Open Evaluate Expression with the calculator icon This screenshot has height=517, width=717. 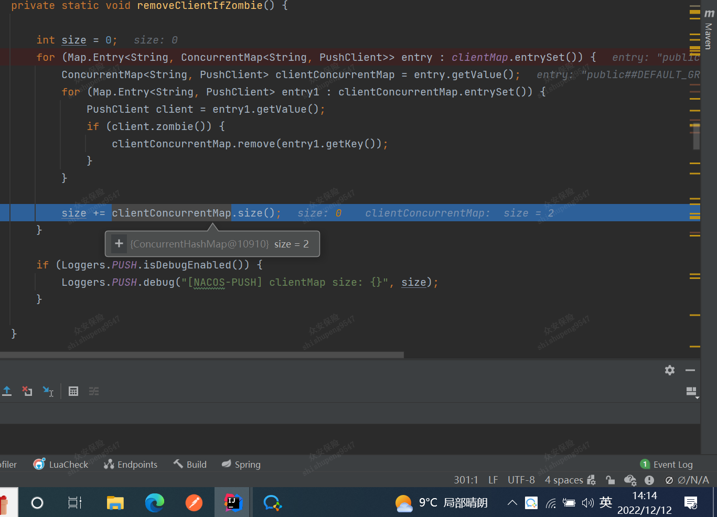pyautogui.click(x=73, y=391)
